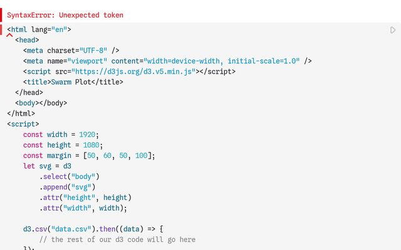The width and height of the screenshot is (401, 250).
Task: Click the opening head tag
Action: 27,40
